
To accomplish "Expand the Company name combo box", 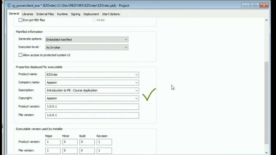I will click(136, 83).
